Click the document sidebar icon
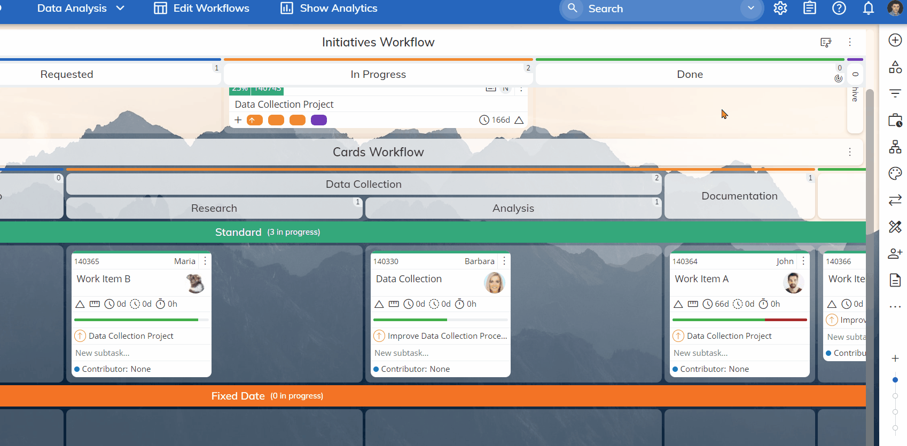 tap(895, 280)
